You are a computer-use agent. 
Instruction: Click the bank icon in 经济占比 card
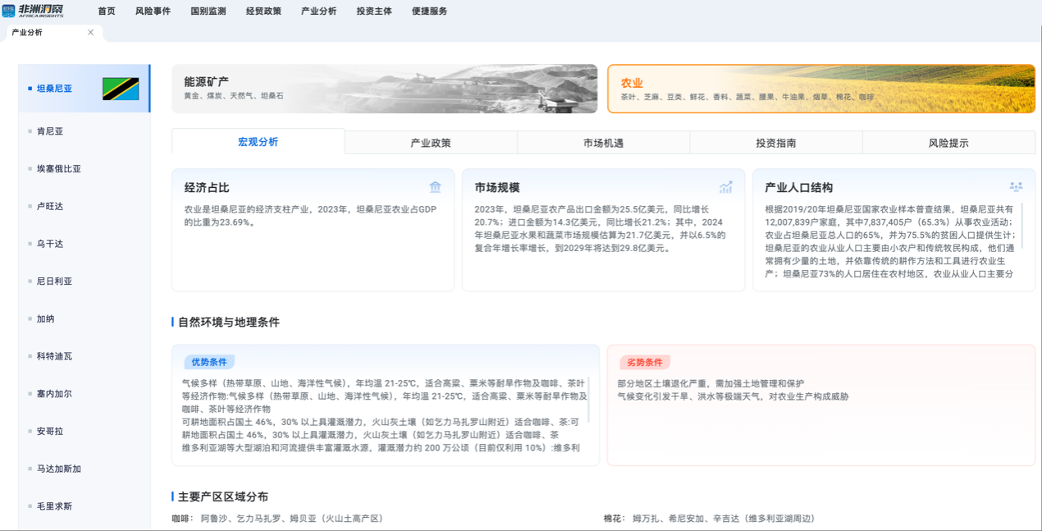[436, 187]
